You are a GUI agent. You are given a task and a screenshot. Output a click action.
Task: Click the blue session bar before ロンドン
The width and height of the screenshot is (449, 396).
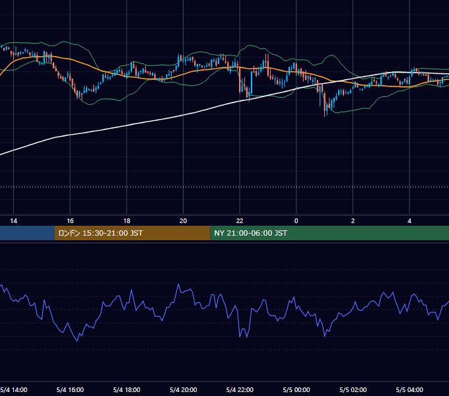tap(27, 233)
